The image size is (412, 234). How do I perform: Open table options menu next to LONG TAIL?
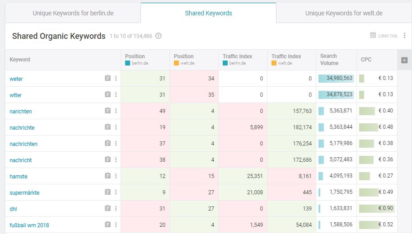405,35
